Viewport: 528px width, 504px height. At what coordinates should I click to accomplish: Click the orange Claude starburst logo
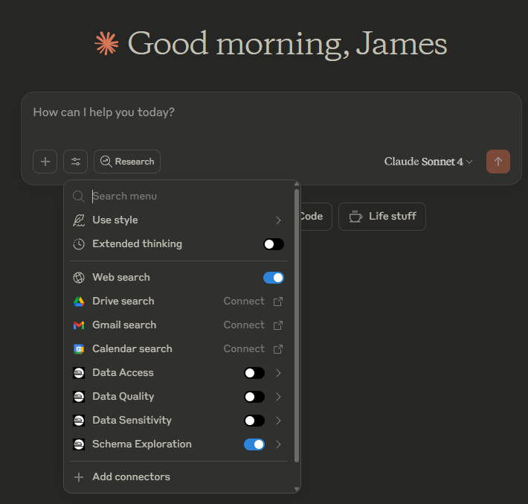(106, 43)
